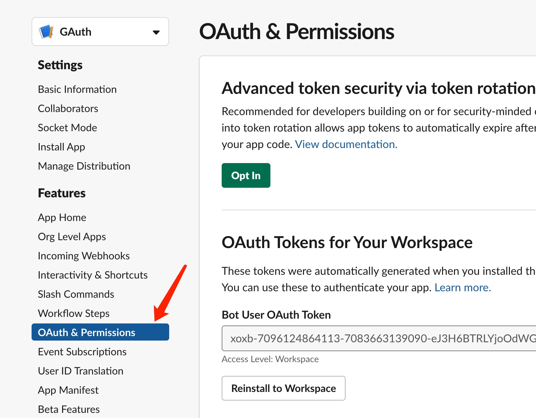536x418 pixels.
Task: Click the Access Level: Workspace text
Action: point(270,359)
